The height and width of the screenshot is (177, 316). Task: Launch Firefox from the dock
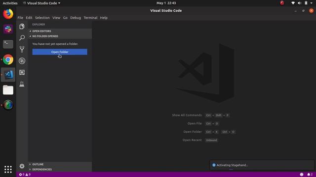[8, 14]
